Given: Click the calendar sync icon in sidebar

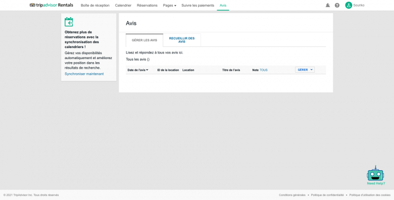Looking at the screenshot, I should coord(69,22).
